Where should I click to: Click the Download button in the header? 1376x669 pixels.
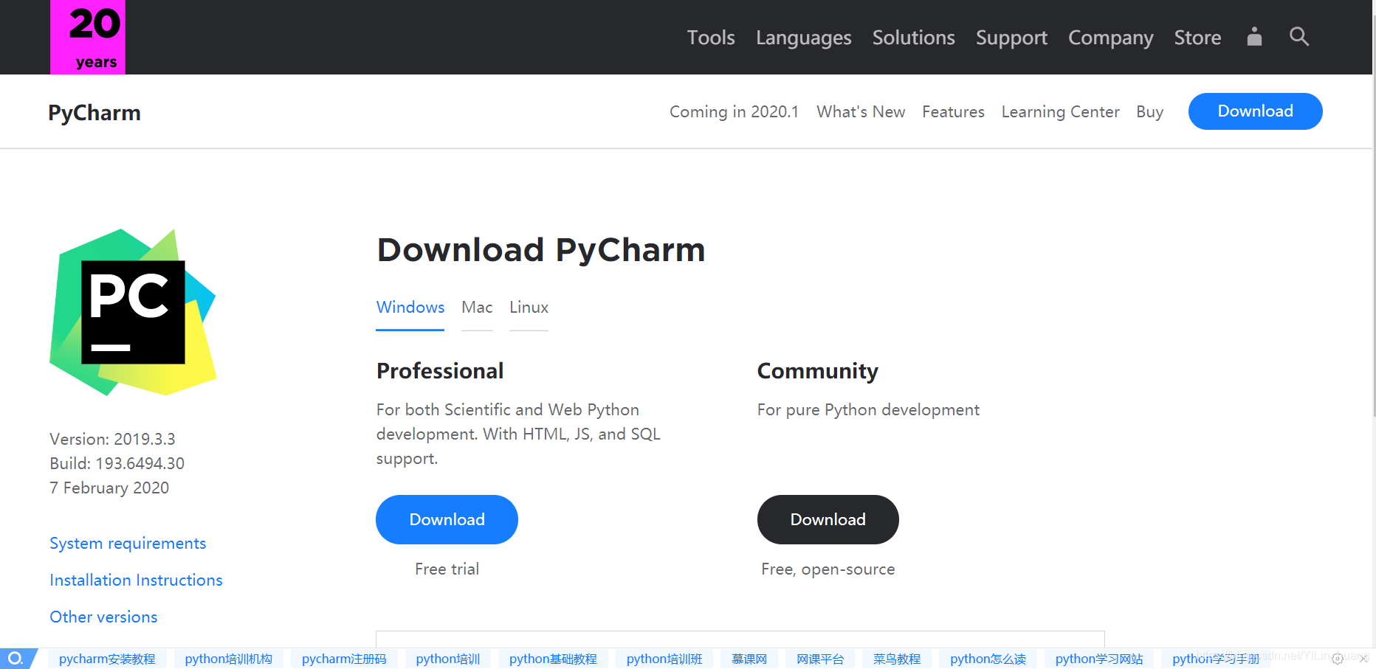point(1255,111)
